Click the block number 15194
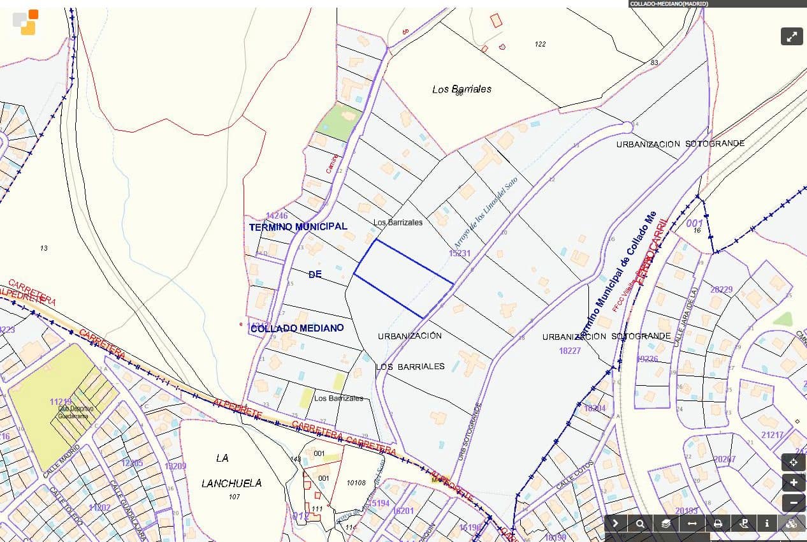 379,503
